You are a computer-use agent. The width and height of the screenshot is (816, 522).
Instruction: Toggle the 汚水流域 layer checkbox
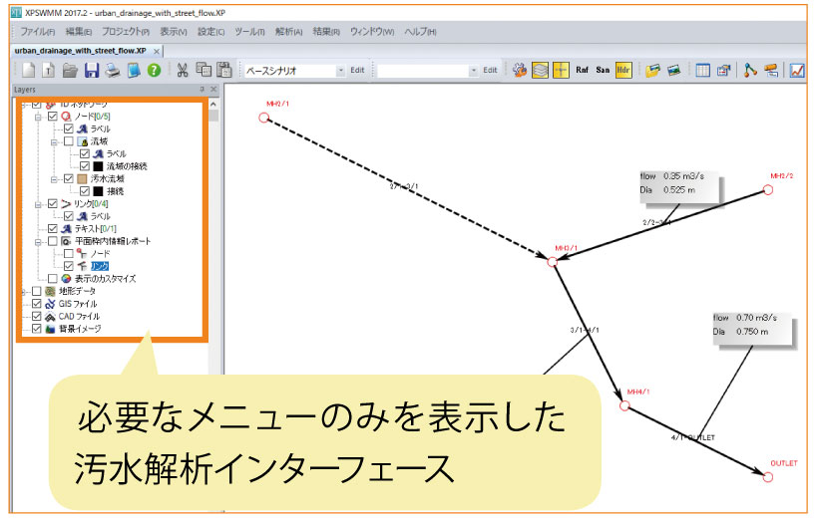coord(68,179)
